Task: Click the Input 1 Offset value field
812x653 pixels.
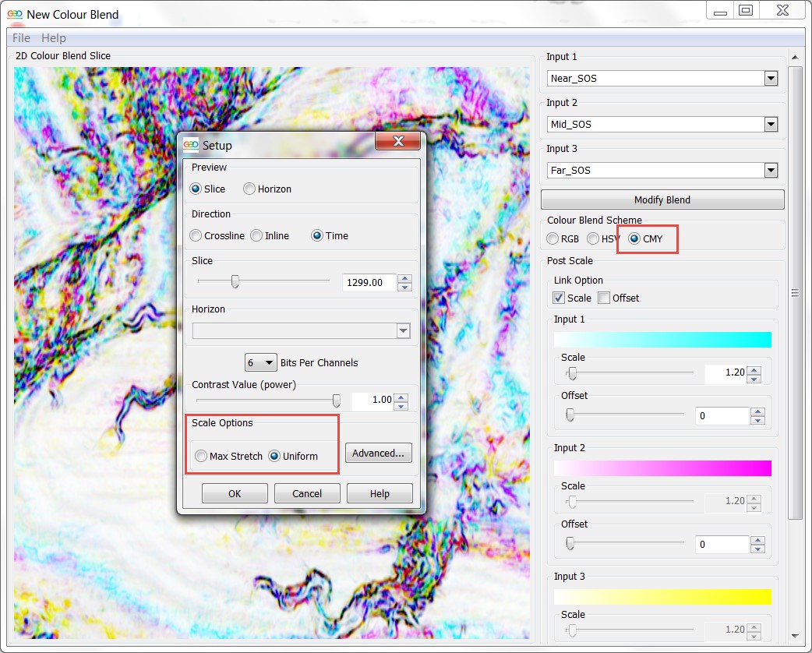Action: 722,416
